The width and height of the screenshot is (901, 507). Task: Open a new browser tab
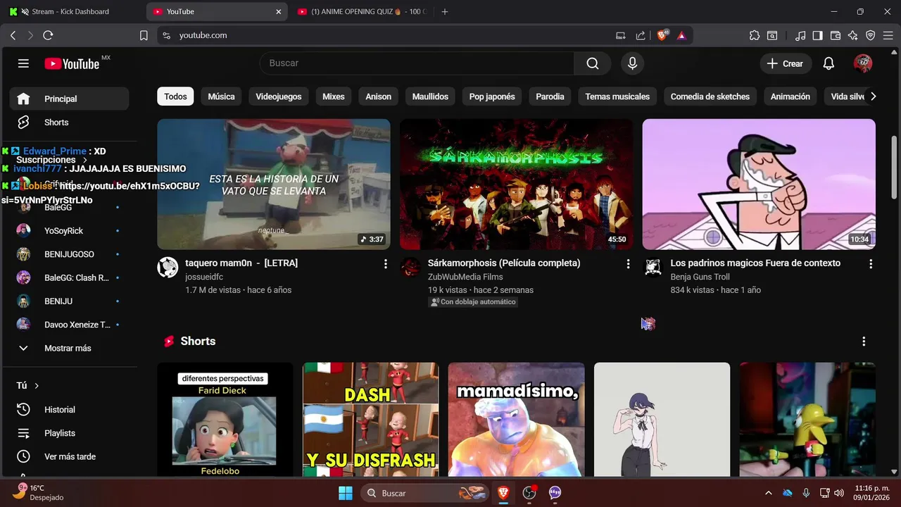tap(444, 11)
